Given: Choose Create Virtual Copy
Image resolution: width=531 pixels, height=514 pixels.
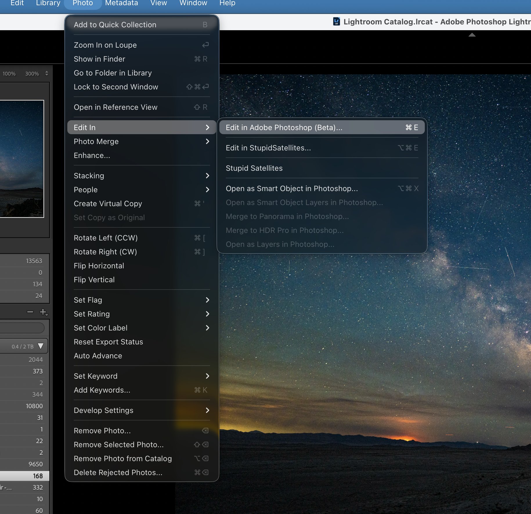Looking at the screenshot, I should click(x=142, y=204).
